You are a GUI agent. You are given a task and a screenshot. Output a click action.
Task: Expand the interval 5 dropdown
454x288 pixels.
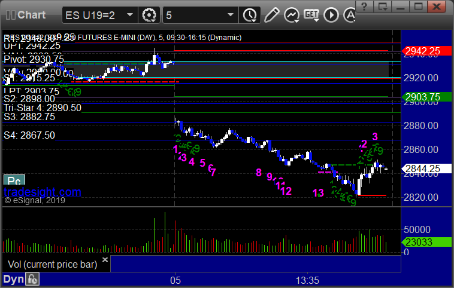pyautogui.click(x=231, y=14)
